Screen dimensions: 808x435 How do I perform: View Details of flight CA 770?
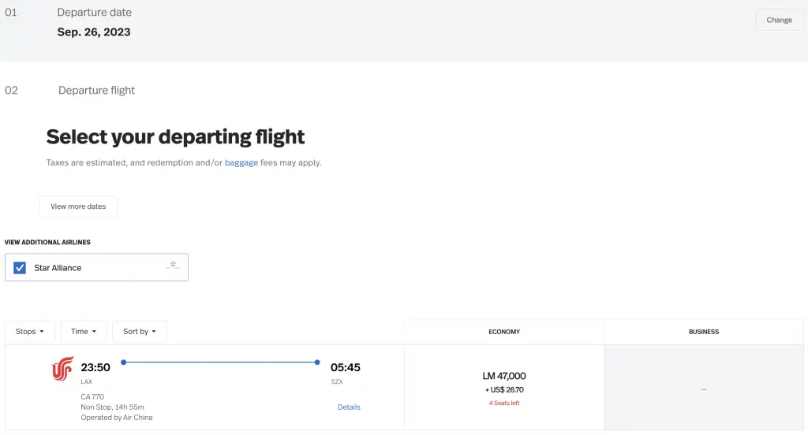tap(349, 407)
